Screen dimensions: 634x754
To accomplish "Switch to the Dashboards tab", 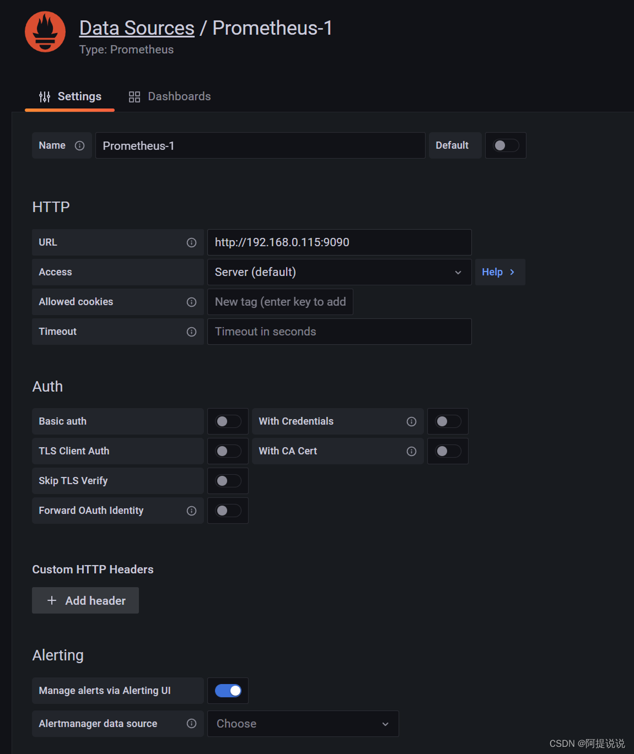I will [x=169, y=97].
